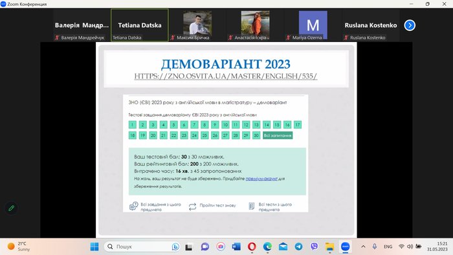Expand the hidden system tray icons chevron
Image resolution: width=453 pixels, height=255 pixels.
click(x=363, y=247)
